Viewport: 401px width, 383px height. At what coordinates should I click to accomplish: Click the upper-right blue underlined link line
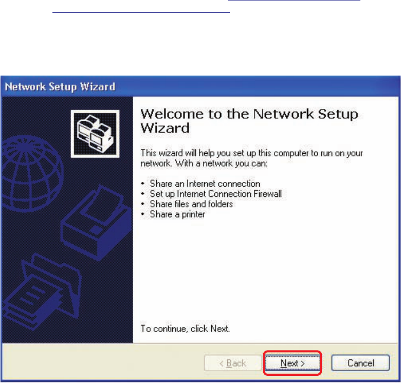tap(294, 1)
